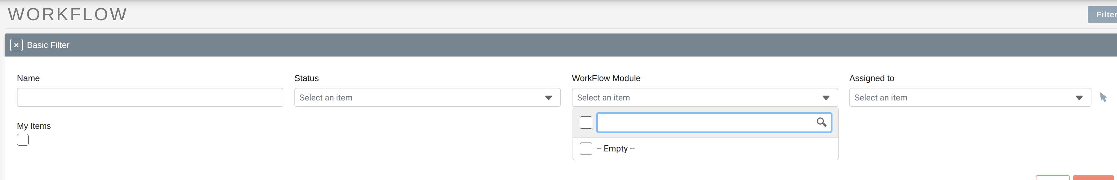
Task: Click the Status dropdown caret arrow
Action: pyautogui.click(x=548, y=98)
